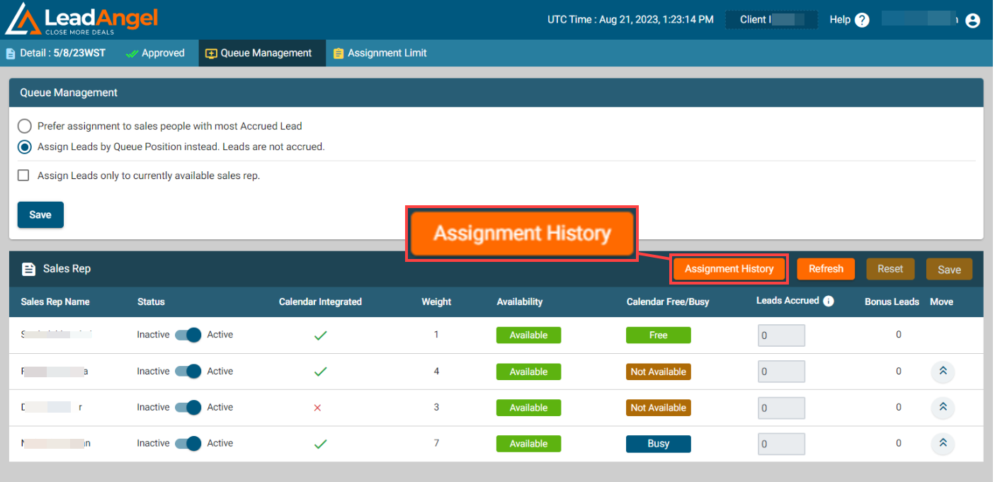This screenshot has width=995, height=482.
Task: Click the green calendar checkmark in weight 4 row
Action: tap(320, 372)
